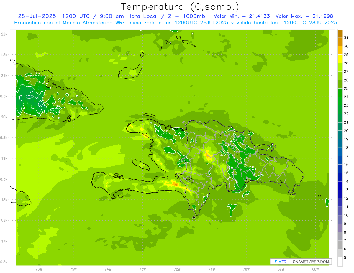Viewport: 354px width, 273px height.
Task: Select the 18N latitude axis label
Action: [4, 200]
